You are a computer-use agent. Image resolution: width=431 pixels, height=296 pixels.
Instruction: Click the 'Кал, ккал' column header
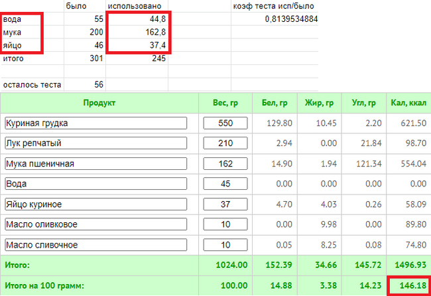(409, 103)
